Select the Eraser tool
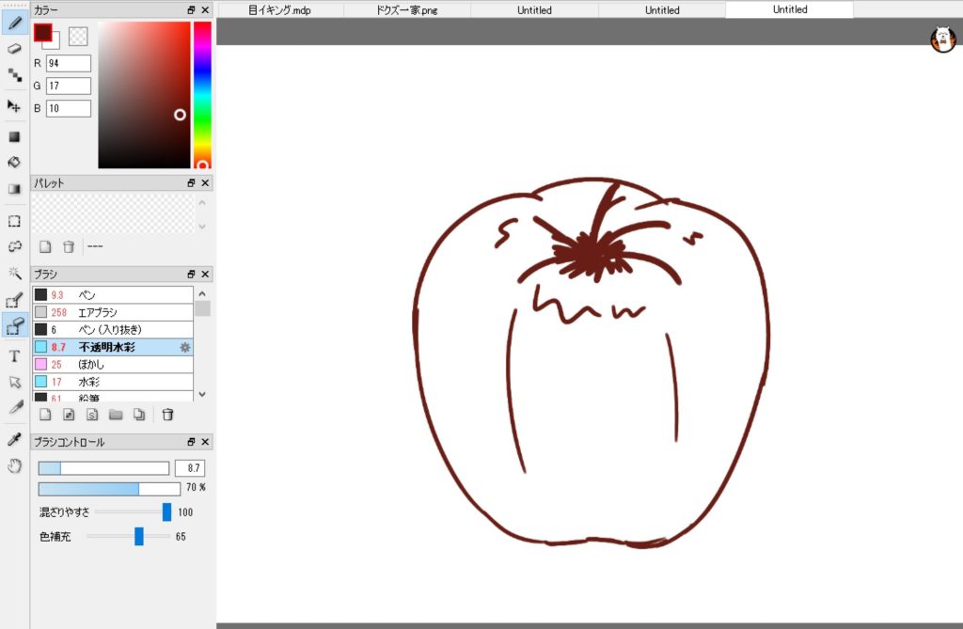The height and width of the screenshot is (629, 963). coord(14,48)
